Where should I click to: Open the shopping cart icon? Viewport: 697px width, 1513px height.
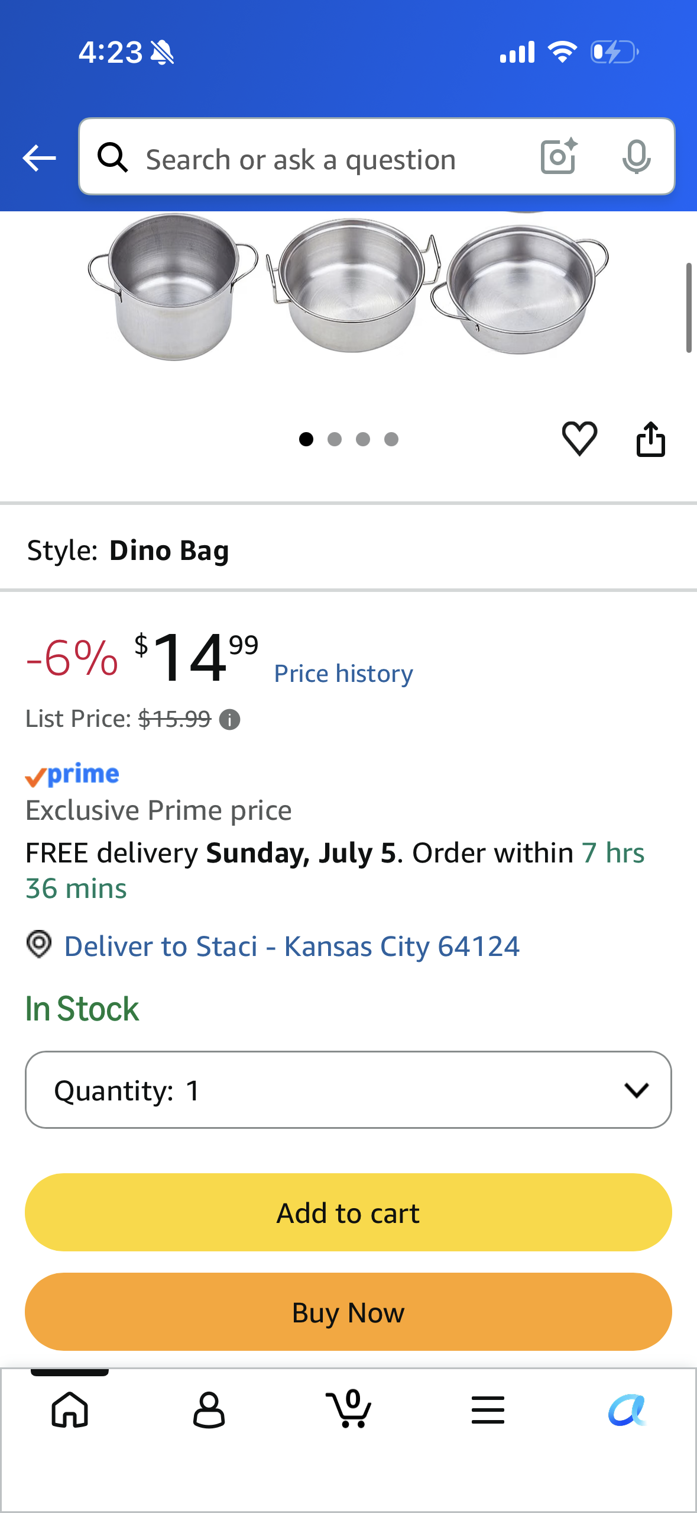click(349, 1408)
